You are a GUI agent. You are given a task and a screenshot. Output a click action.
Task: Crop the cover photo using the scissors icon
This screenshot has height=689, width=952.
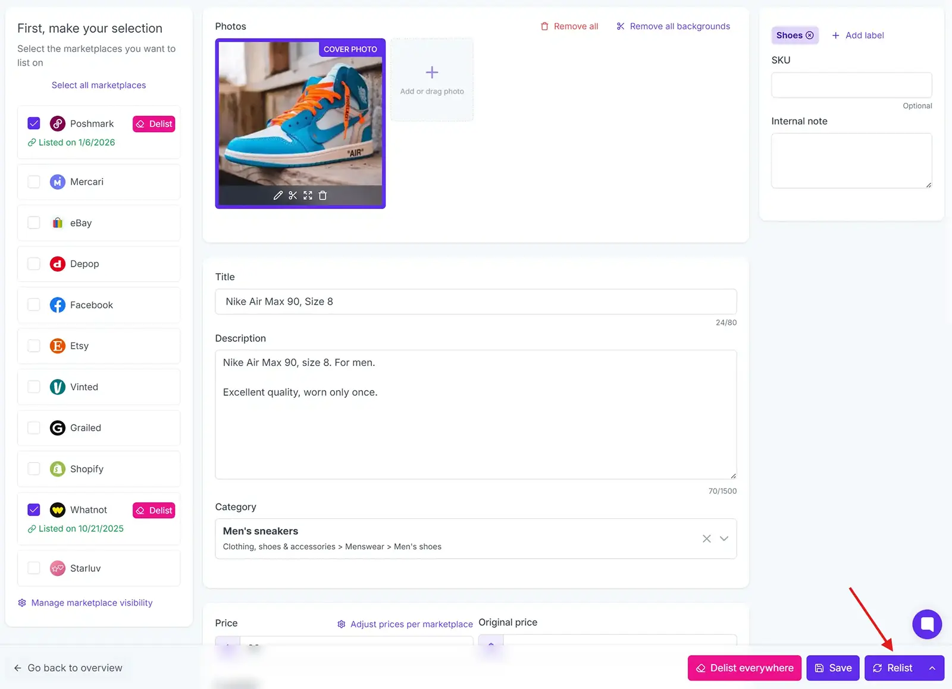tap(293, 195)
